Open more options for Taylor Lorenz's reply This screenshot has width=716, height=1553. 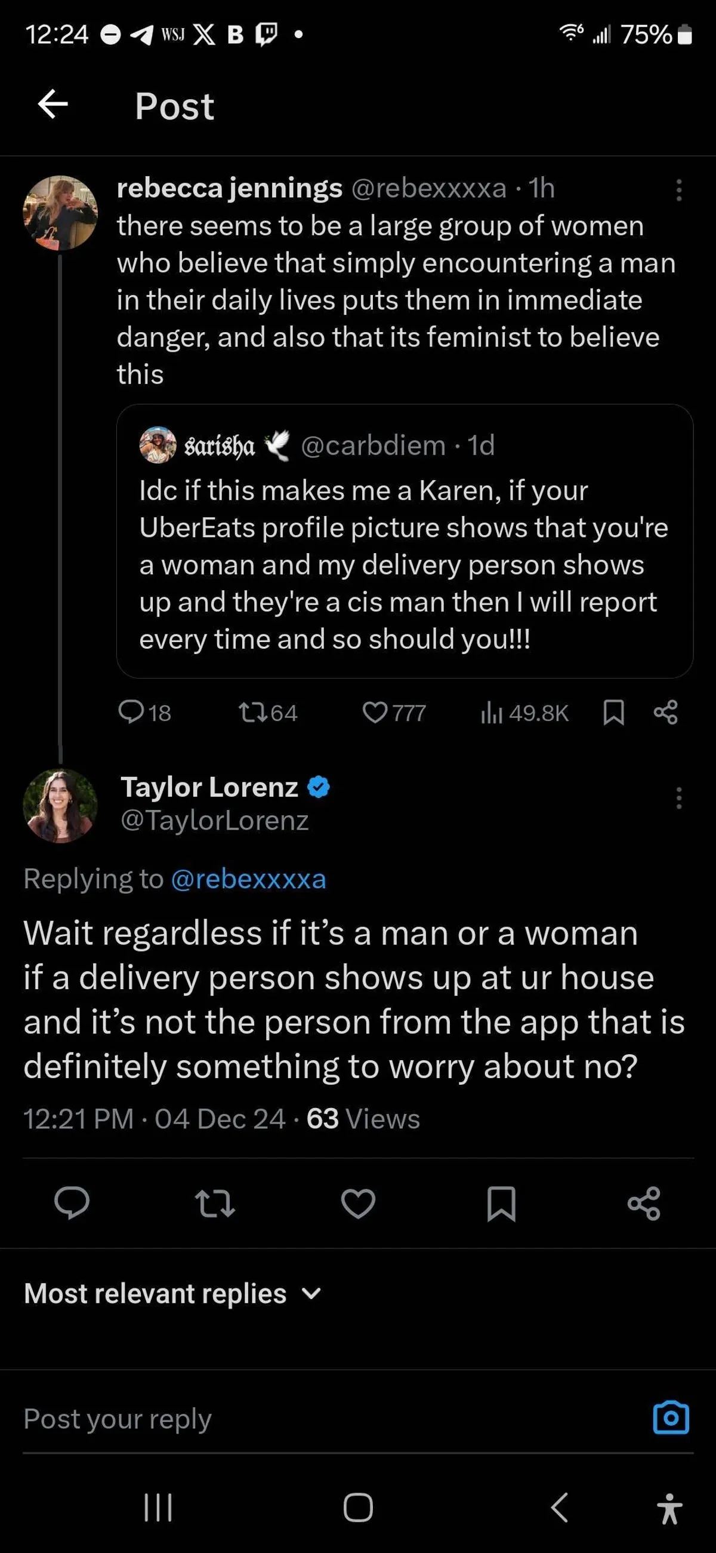678,798
